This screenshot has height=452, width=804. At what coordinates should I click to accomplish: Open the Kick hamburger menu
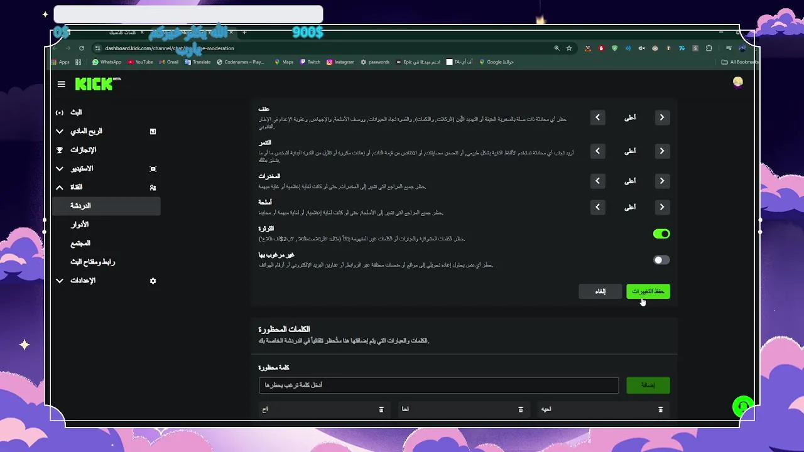[61, 84]
